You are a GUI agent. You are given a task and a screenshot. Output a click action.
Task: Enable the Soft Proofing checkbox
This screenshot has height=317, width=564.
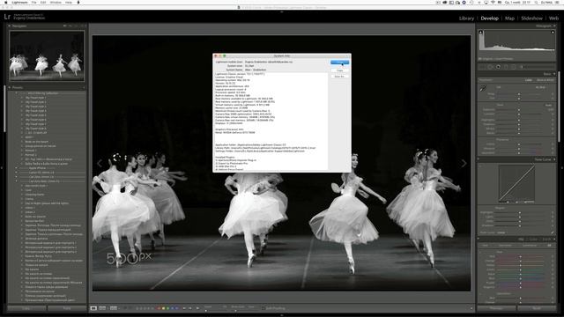tap(263, 308)
